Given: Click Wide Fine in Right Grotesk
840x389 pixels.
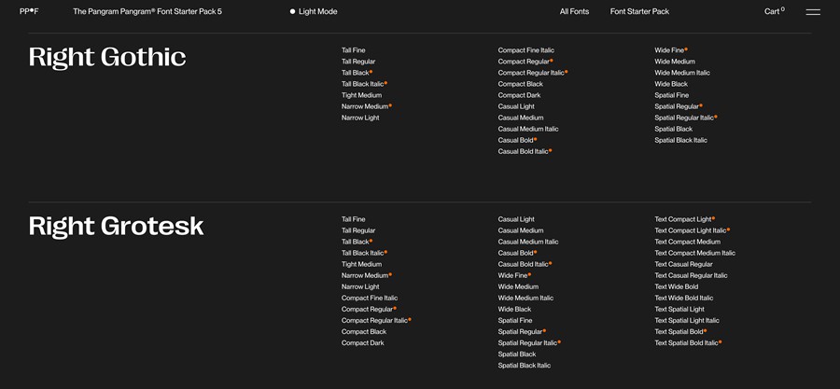Looking at the screenshot, I should 514,275.
